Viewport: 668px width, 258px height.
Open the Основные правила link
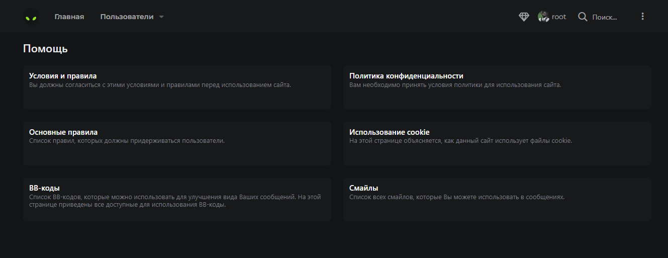[x=63, y=132]
